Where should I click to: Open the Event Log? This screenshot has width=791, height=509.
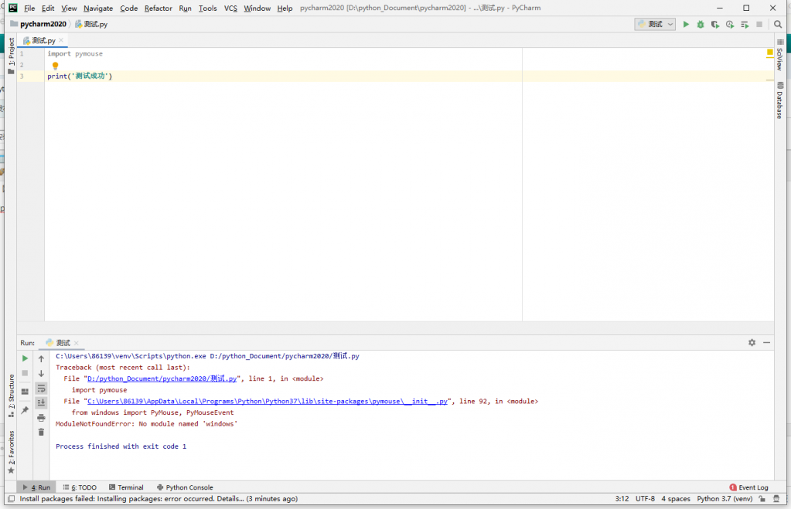[x=748, y=487]
